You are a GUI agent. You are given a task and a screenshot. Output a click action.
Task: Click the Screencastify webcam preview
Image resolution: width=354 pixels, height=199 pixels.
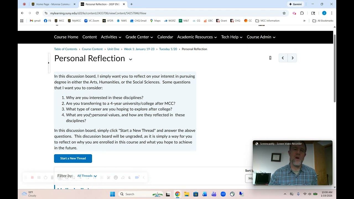(292, 163)
